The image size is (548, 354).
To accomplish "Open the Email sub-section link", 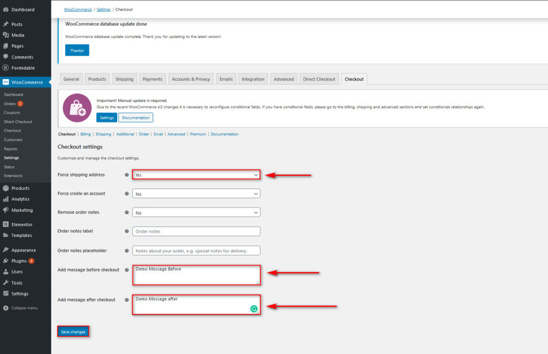I will (x=158, y=134).
